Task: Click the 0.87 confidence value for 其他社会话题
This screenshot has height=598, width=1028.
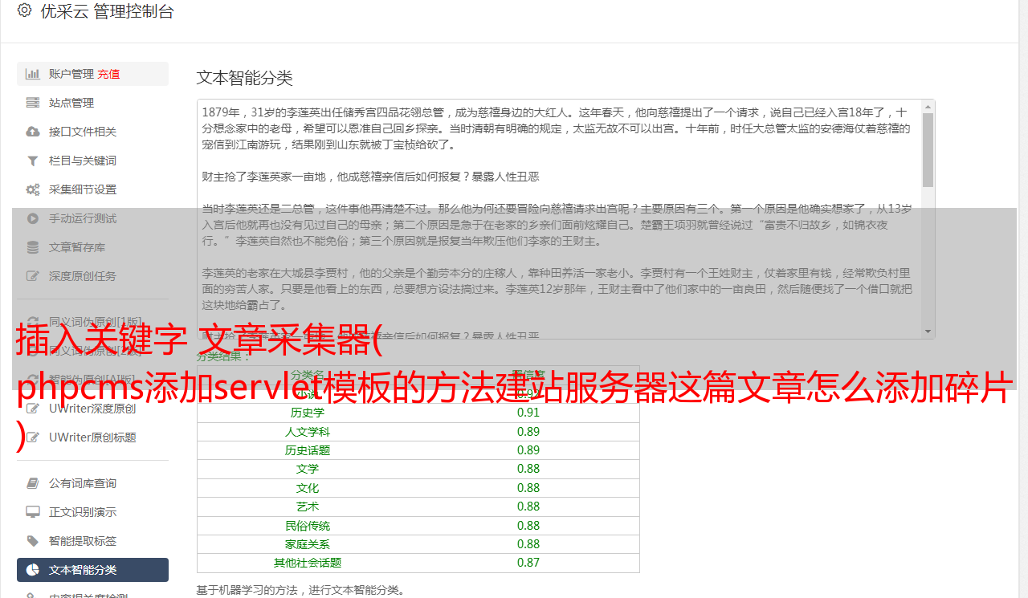Action: 528,563
